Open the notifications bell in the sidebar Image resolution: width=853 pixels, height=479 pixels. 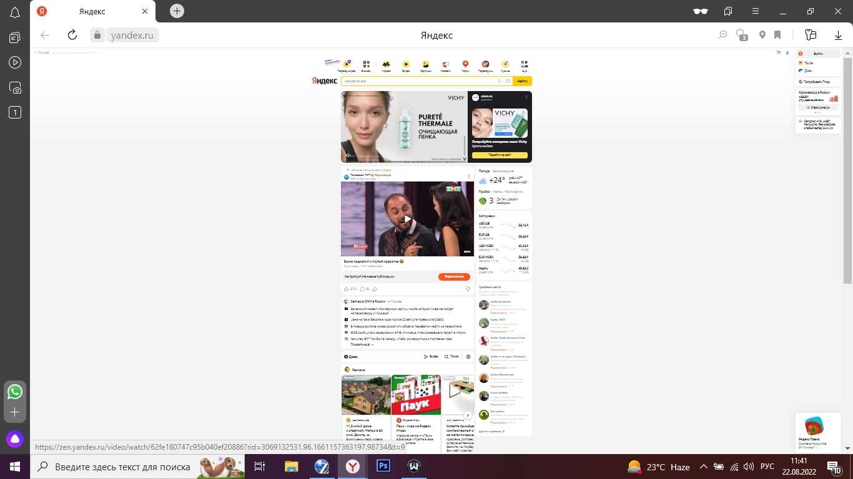15,12
